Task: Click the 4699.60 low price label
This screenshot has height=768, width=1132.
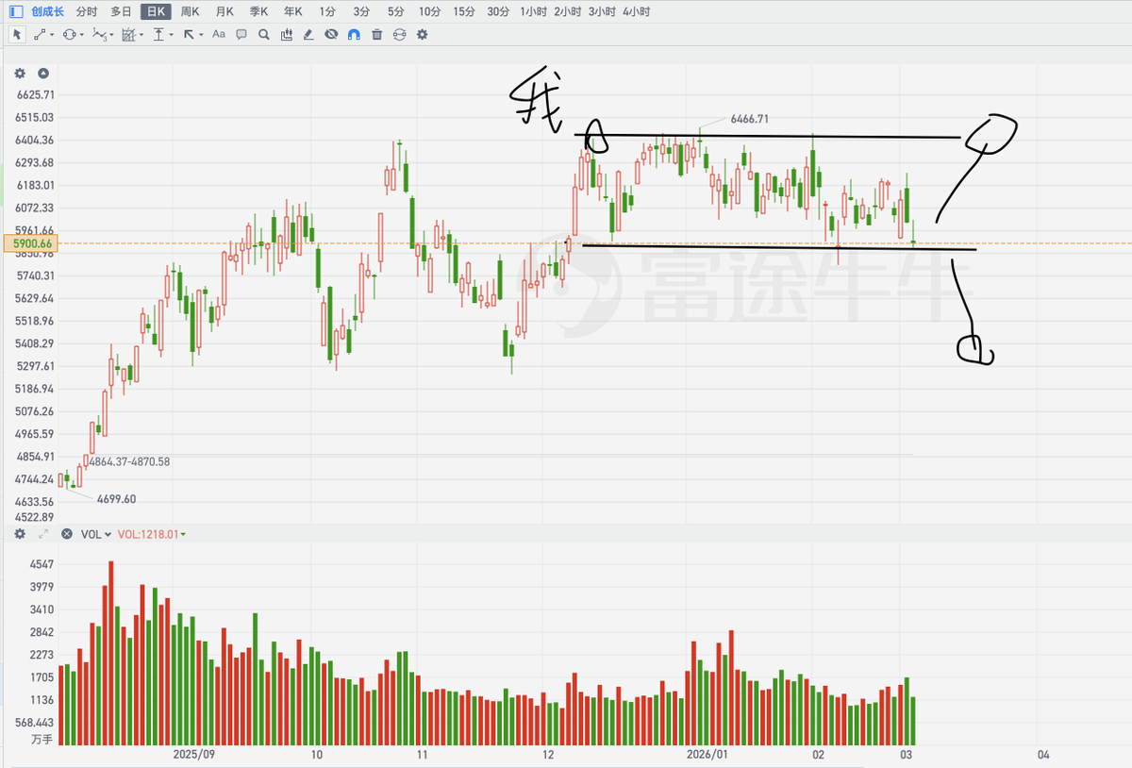Action: coord(116,499)
